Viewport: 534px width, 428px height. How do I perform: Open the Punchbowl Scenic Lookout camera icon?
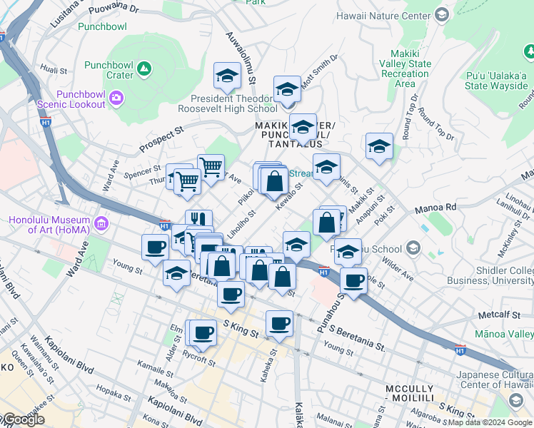pos(116,98)
